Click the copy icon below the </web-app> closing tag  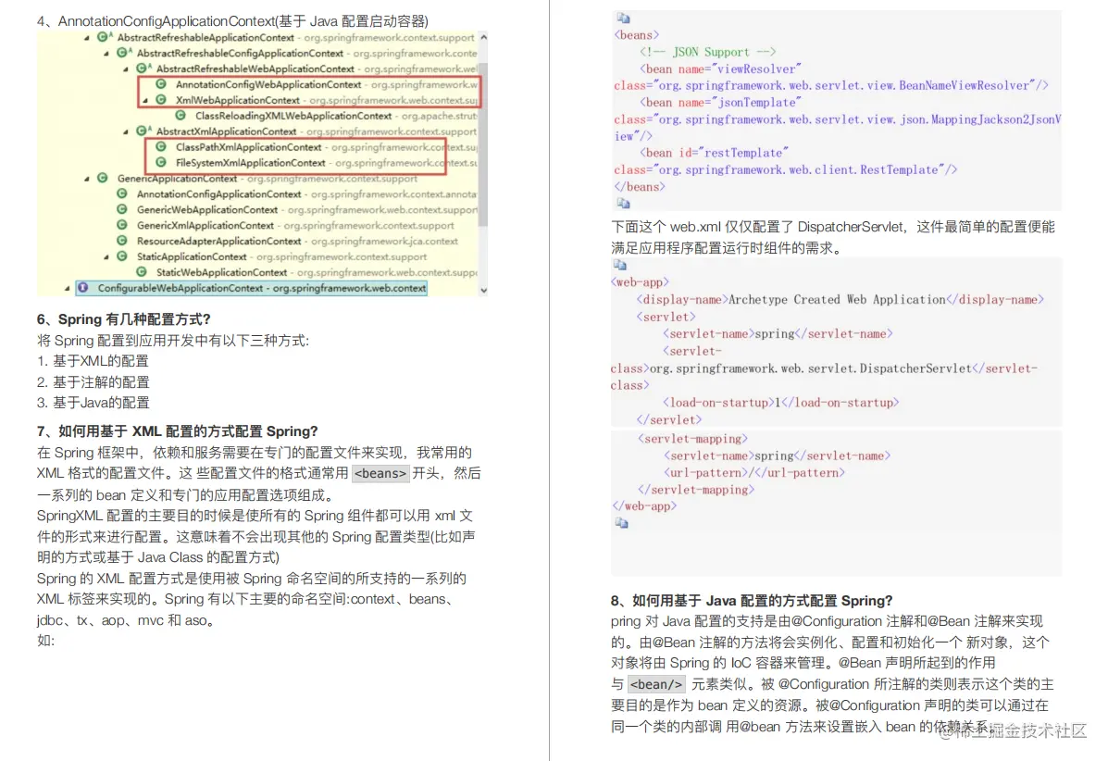(621, 523)
